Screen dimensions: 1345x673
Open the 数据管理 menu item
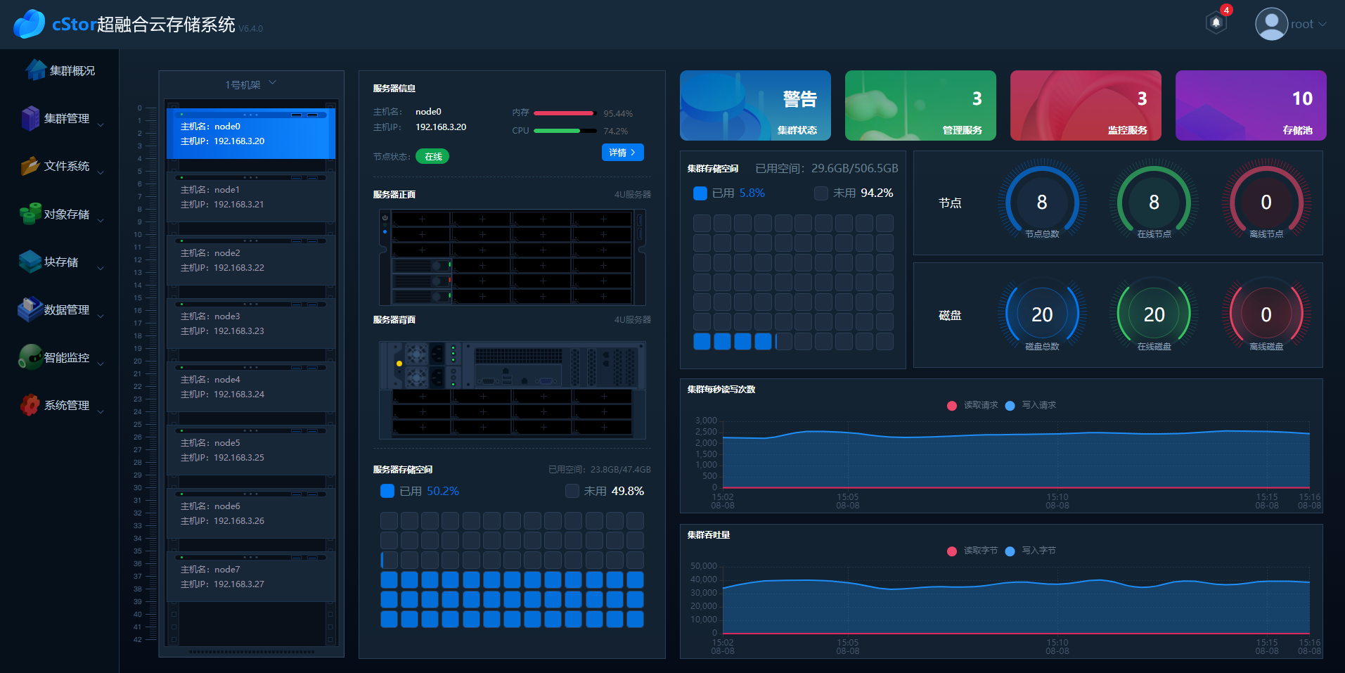pos(66,309)
